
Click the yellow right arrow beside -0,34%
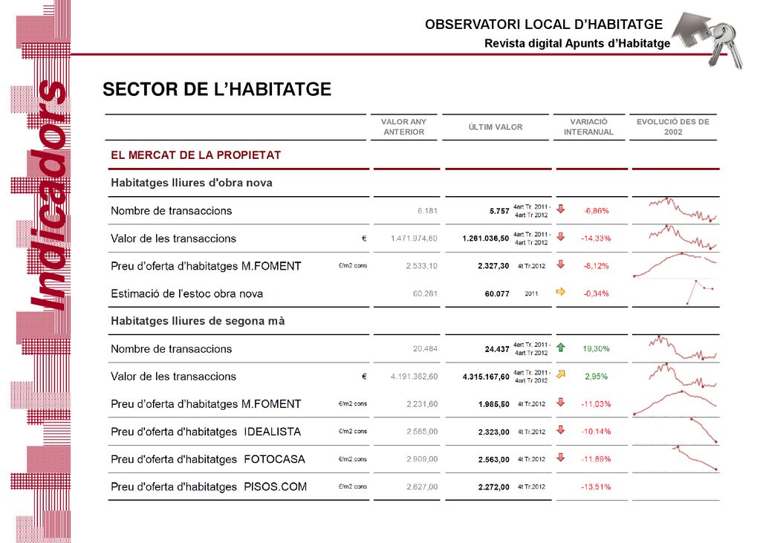coord(561,292)
